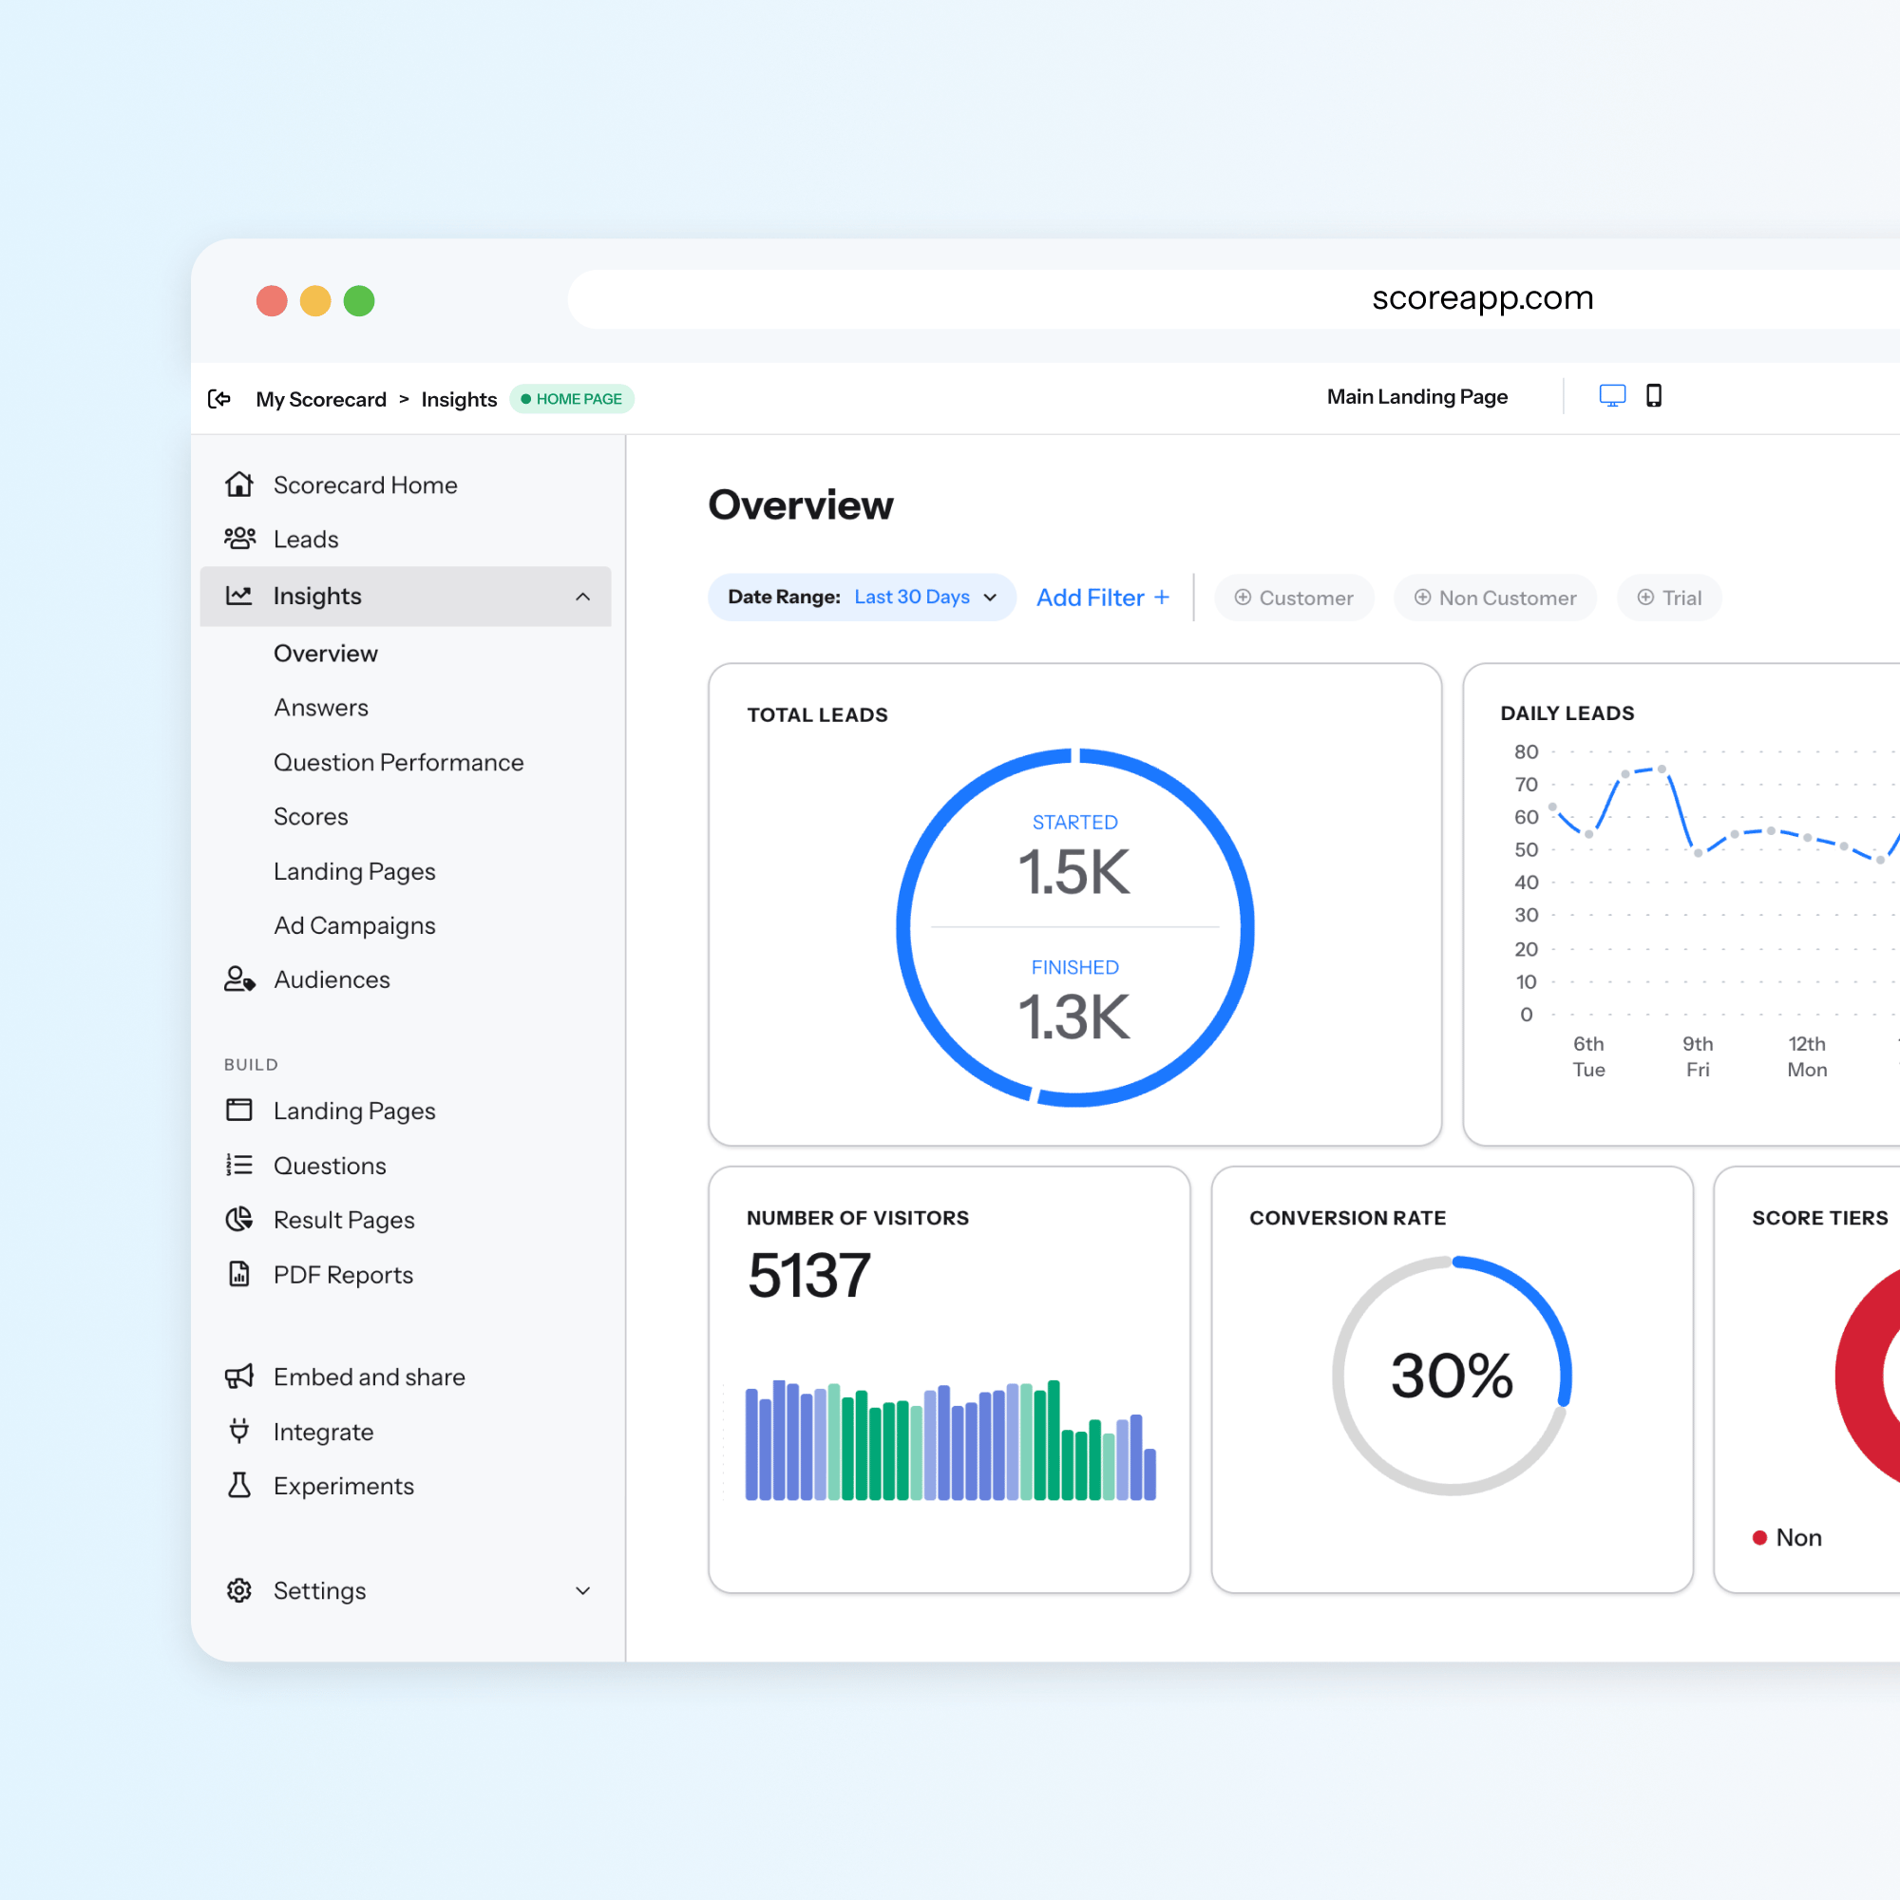Click the scoreapp.com address bar
1900x1900 pixels.
click(x=1233, y=298)
